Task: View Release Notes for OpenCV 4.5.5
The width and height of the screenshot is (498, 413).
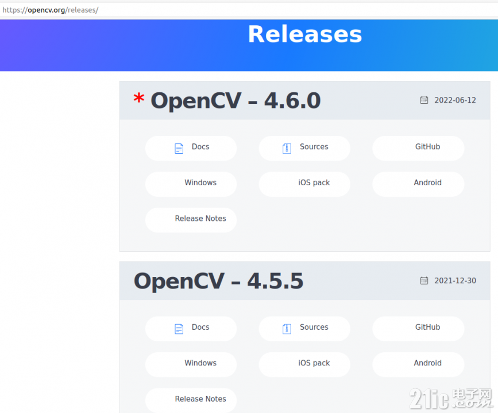Action: tap(191, 400)
